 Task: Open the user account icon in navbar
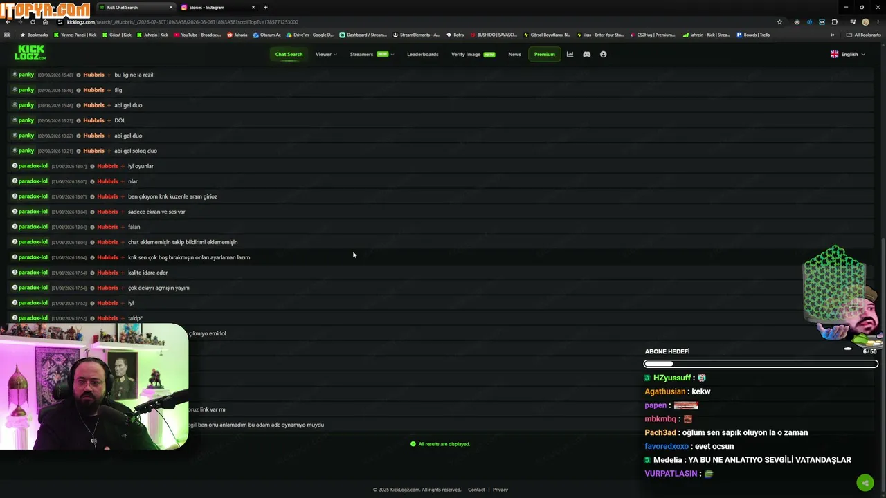coord(603,54)
